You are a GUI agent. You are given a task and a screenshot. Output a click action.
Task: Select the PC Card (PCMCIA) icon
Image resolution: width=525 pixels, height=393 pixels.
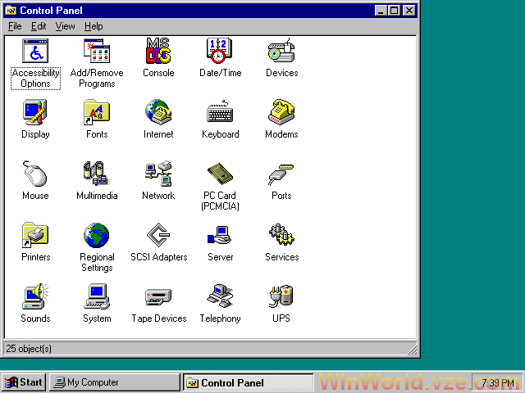pos(220,174)
